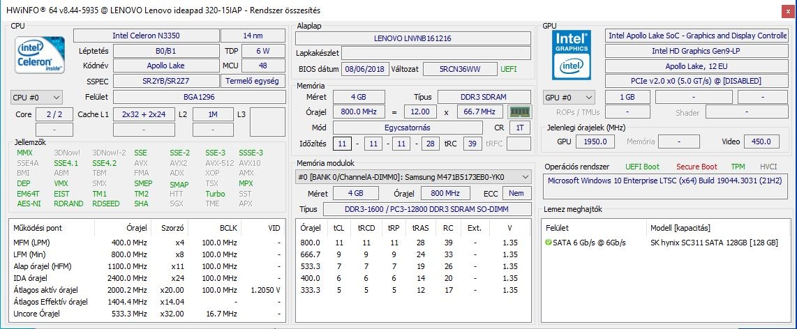This screenshot has width=797, height=329.
Task: Click the empty Lapkakészlet chipset field
Action: click(x=436, y=53)
